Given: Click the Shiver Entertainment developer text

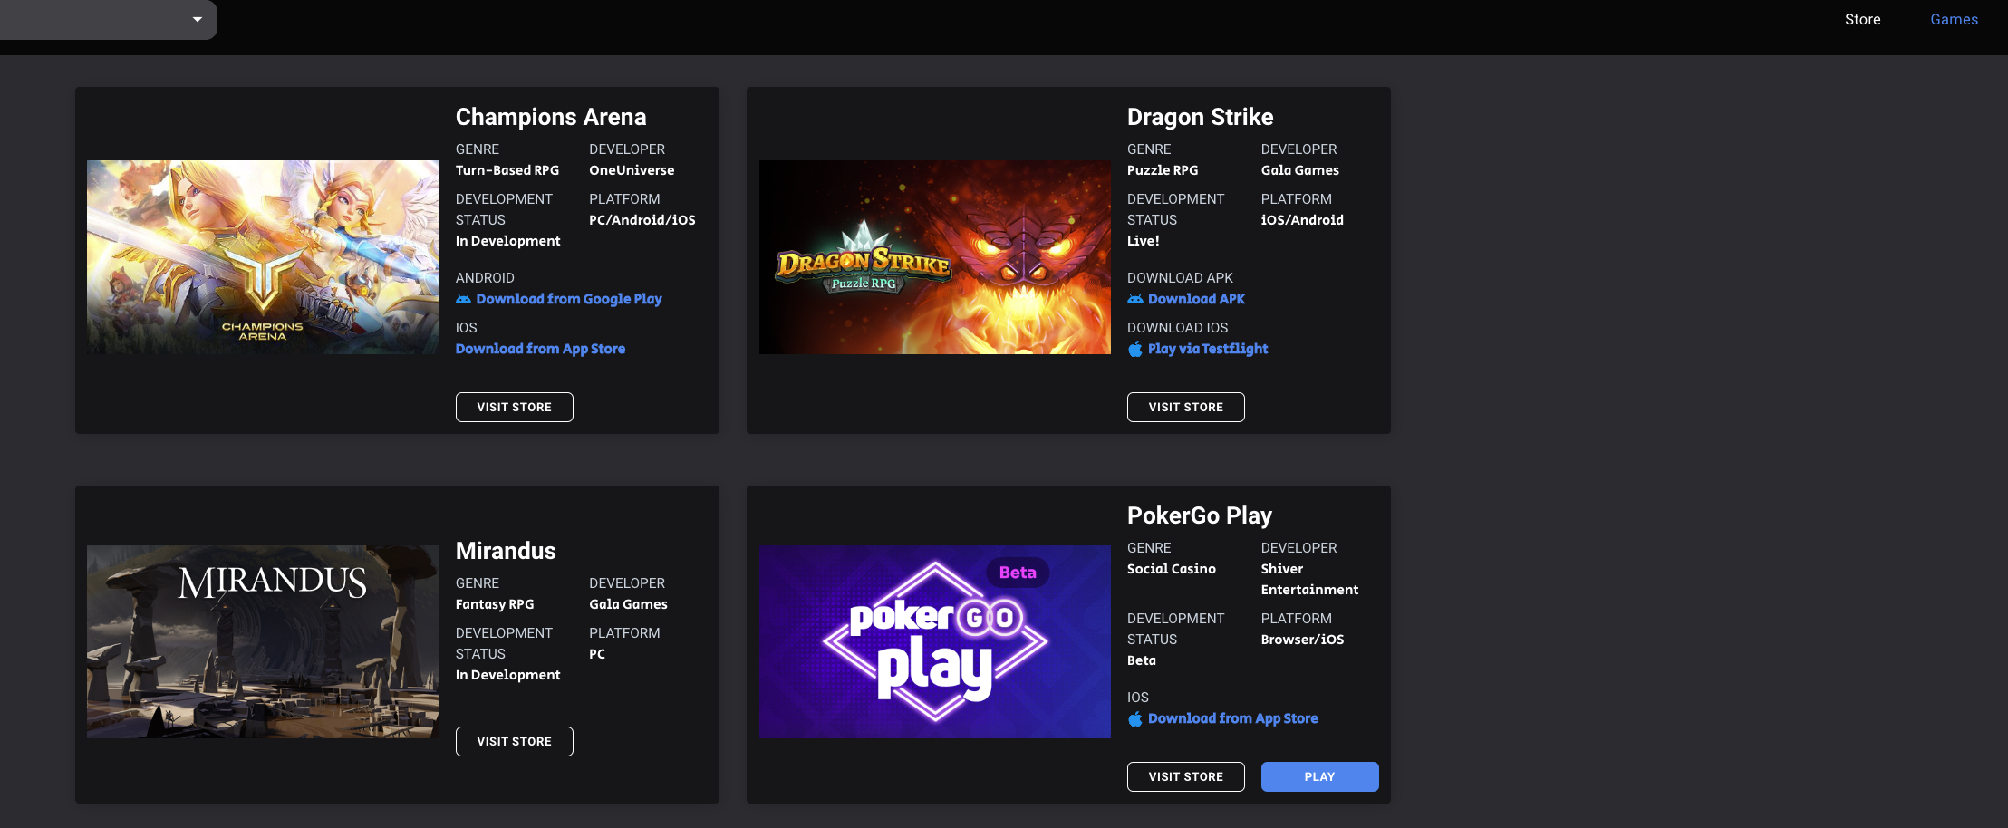Looking at the screenshot, I should click(1309, 580).
